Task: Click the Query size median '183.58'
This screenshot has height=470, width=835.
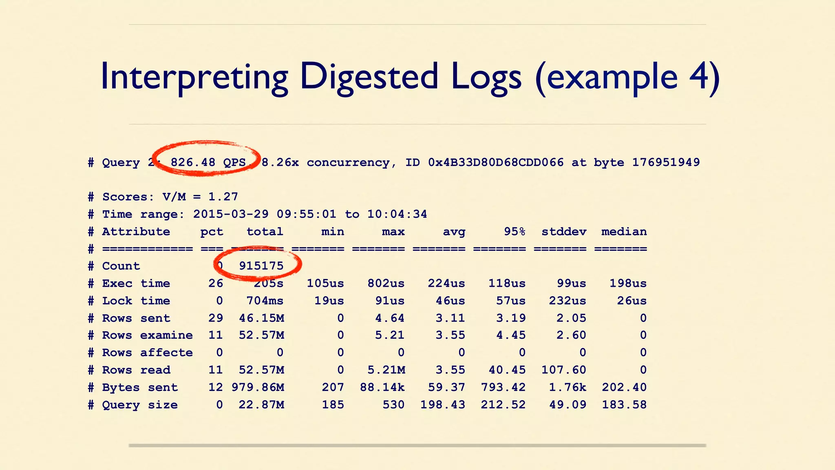Action: click(x=624, y=405)
